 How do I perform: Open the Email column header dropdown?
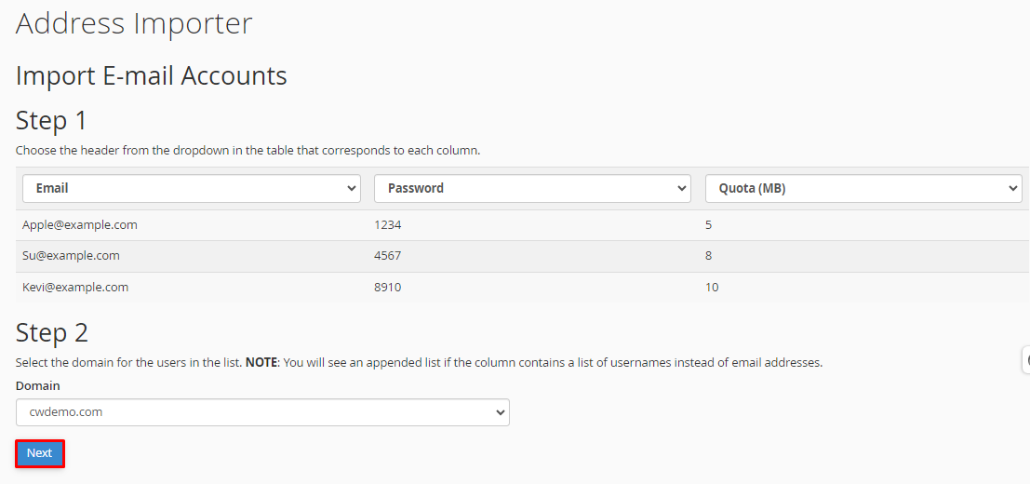[x=192, y=188]
